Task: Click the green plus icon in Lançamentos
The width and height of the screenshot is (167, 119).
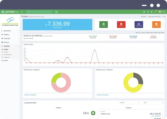Action: coord(93,113)
